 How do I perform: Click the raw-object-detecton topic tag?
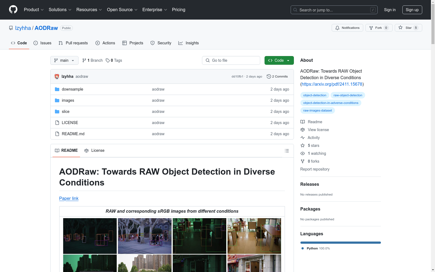(348, 95)
